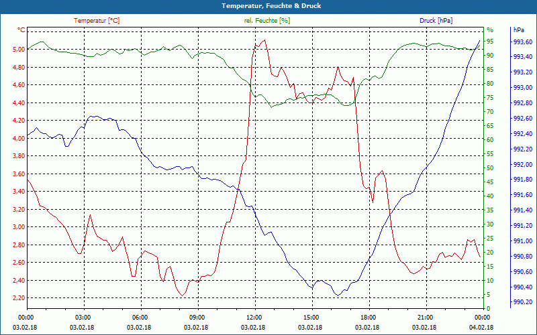Click the 3,20 temperature axis value

(19, 209)
